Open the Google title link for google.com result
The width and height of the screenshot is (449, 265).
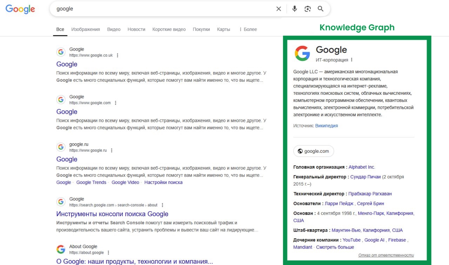click(67, 112)
